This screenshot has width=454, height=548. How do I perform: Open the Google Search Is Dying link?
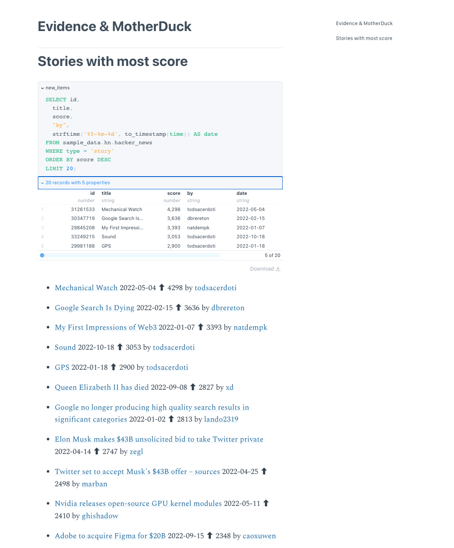pos(94,308)
